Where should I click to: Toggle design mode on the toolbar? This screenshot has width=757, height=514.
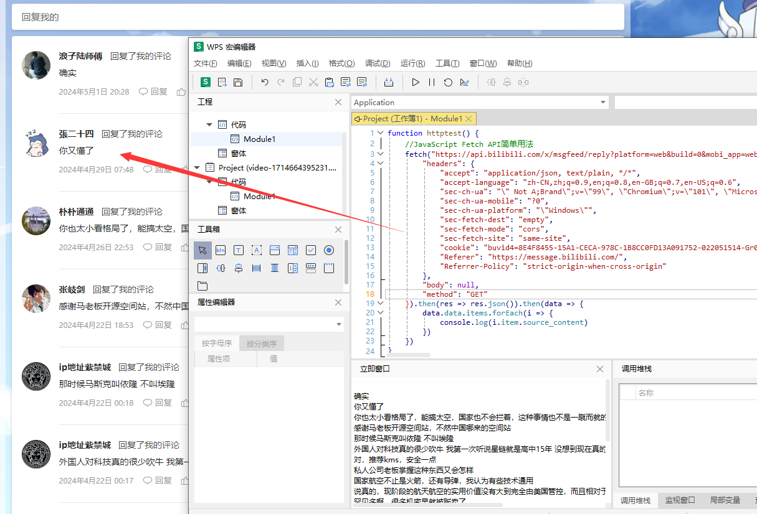464,82
